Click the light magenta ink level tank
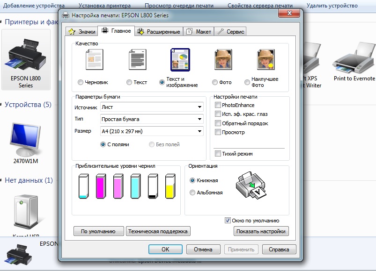Screen dimensions: 376x271 (x=118, y=186)
